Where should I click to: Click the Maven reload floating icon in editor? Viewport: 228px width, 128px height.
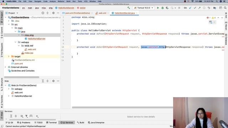coord(211,22)
